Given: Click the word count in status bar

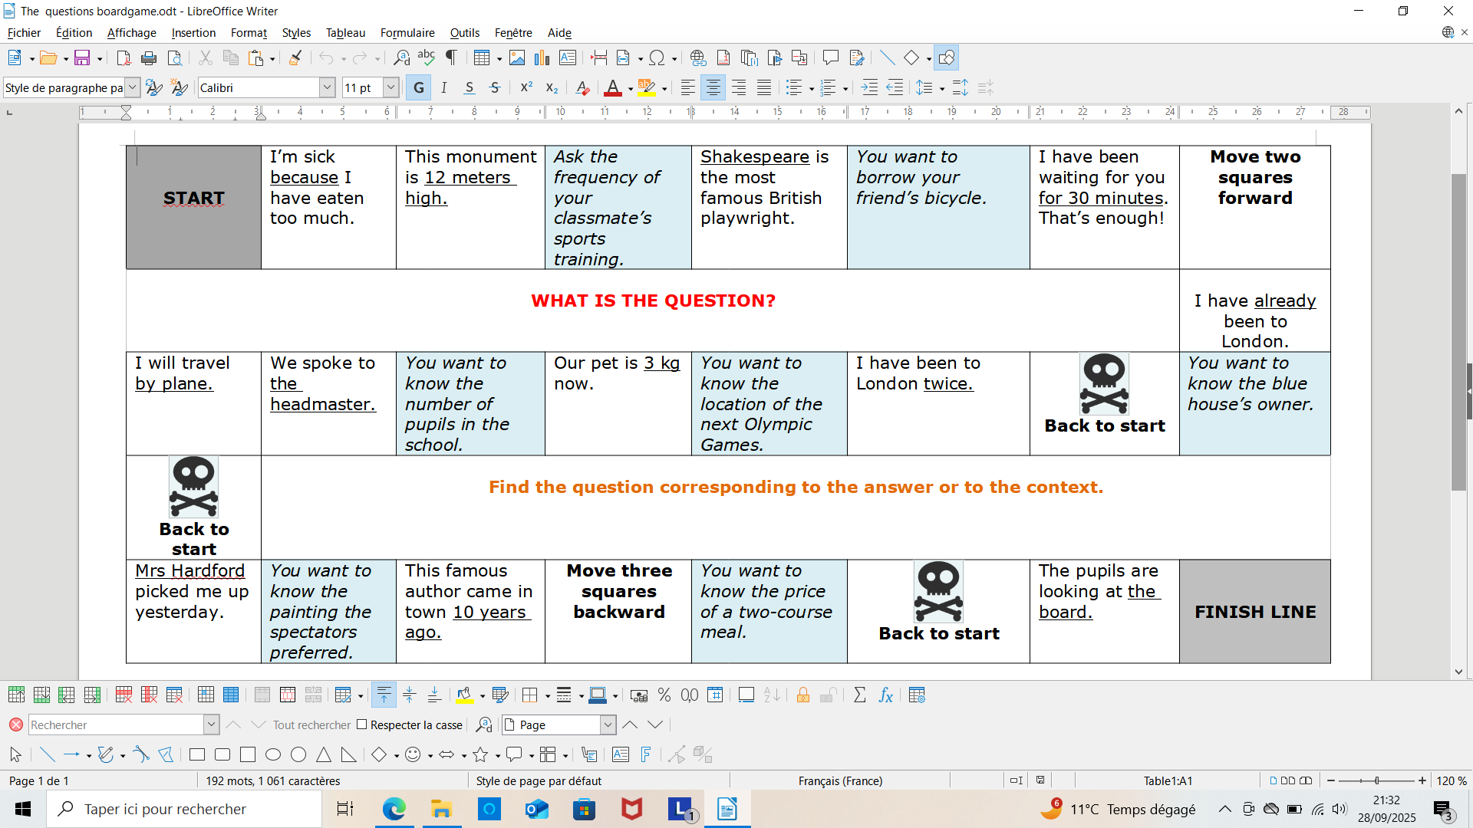Looking at the screenshot, I should [272, 780].
